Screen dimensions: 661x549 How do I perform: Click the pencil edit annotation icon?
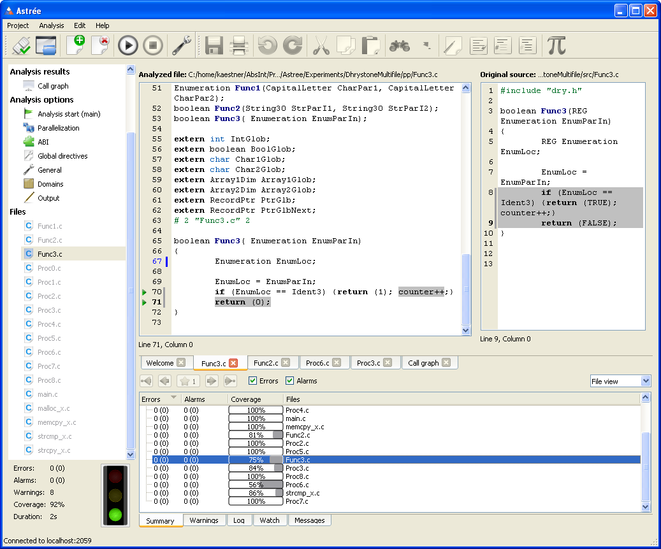click(453, 45)
